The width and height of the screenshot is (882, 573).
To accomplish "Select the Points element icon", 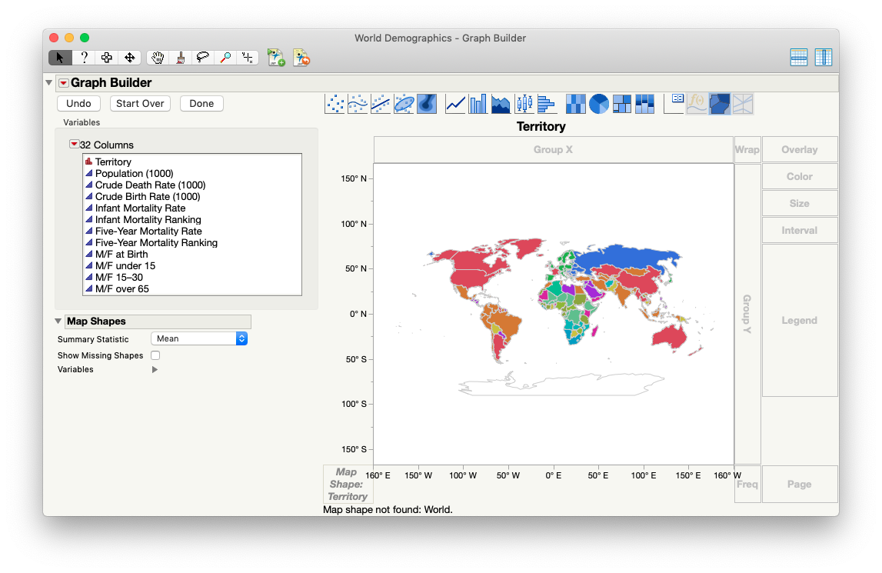I will pos(334,103).
